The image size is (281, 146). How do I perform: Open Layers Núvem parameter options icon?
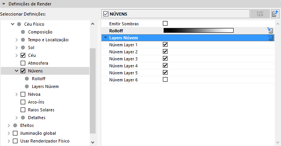[271, 38]
